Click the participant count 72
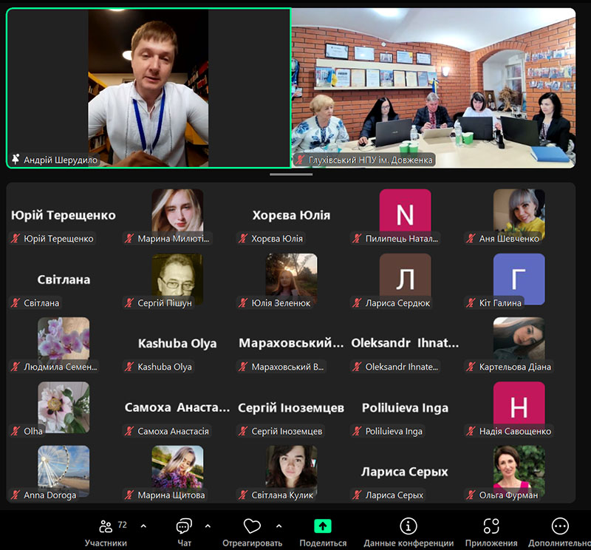Screen dimensions: 591x550 [x=122, y=525]
